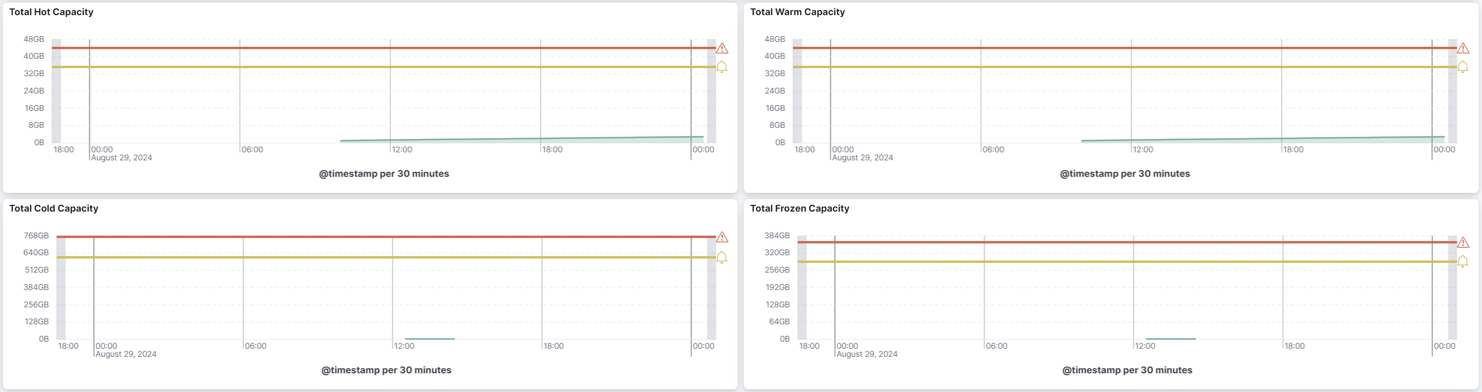
Task: Click the yellow bell icon in Total Frozen Capacity
Action: point(1463,262)
